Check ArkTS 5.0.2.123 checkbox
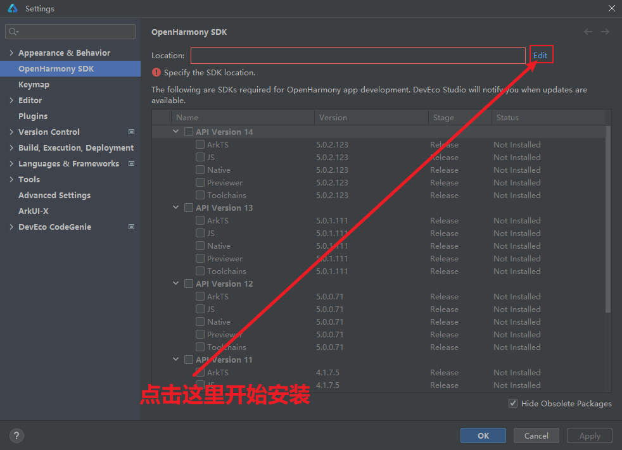622x450 pixels. click(x=200, y=144)
